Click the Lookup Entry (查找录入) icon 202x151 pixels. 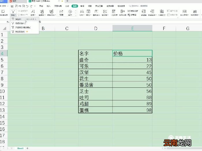point(96,12)
